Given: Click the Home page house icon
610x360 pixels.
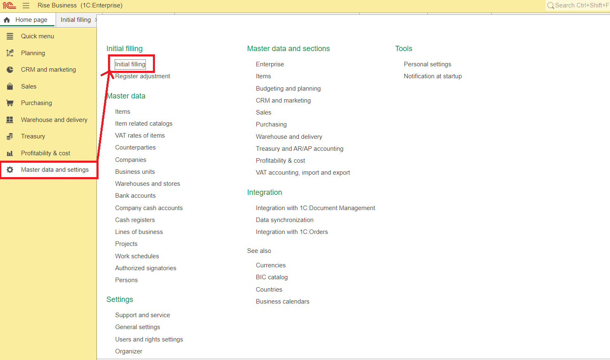Looking at the screenshot, I should (x=7, y=20).
